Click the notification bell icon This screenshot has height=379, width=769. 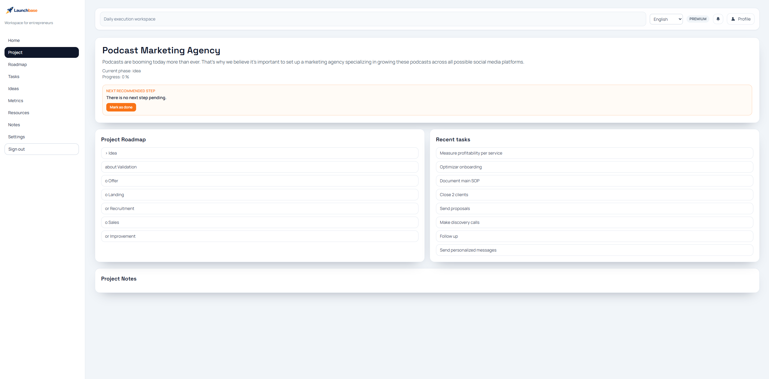click(x=718, y=19)
